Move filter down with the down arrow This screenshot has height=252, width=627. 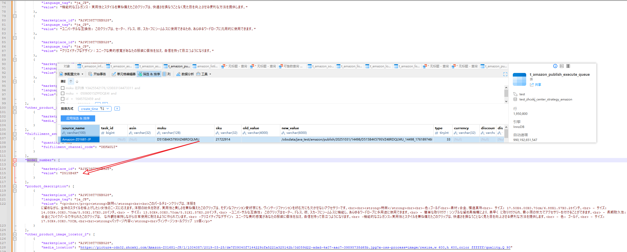point(77,81)
